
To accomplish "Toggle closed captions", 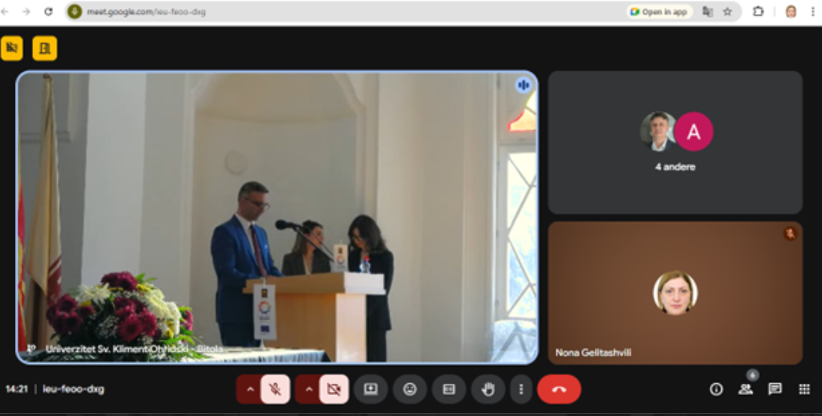I will click(x=449, y=389).
